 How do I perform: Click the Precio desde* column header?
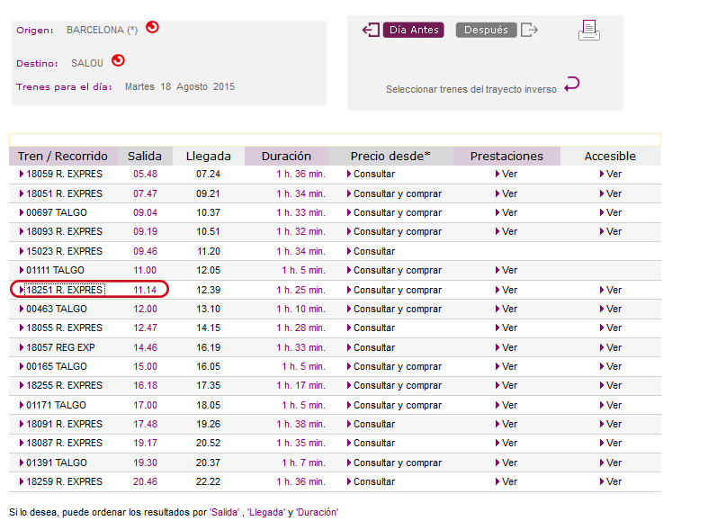pyautogui.click(x=390, y=157)
